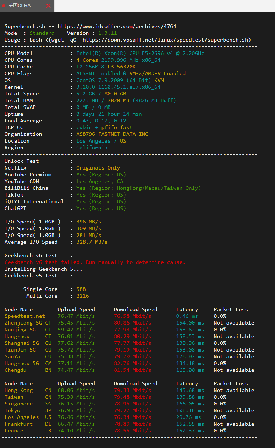Click the red status dot on tab

click(x=4, y=6)
